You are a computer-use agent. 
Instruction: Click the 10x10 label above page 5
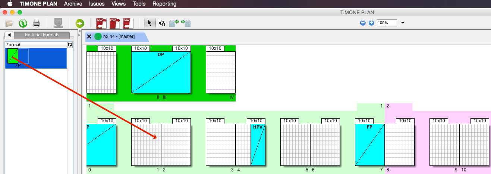tap(290, 121)
